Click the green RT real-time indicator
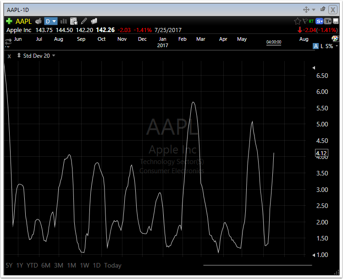This screenshot has height=279, width=343. pos(311,22)
